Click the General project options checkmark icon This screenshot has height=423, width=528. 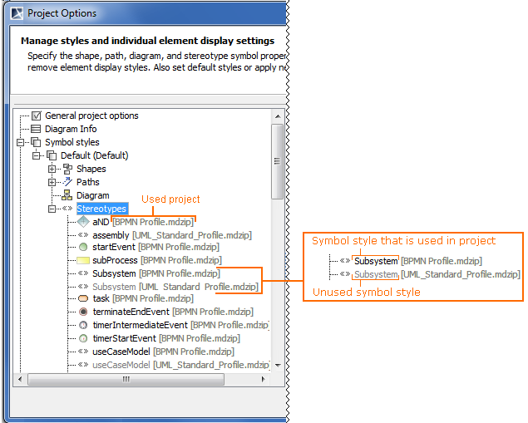pos(36,116)
